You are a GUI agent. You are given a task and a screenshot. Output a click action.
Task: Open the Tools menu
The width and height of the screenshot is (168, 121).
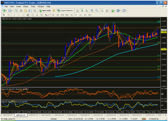point(33,6)
